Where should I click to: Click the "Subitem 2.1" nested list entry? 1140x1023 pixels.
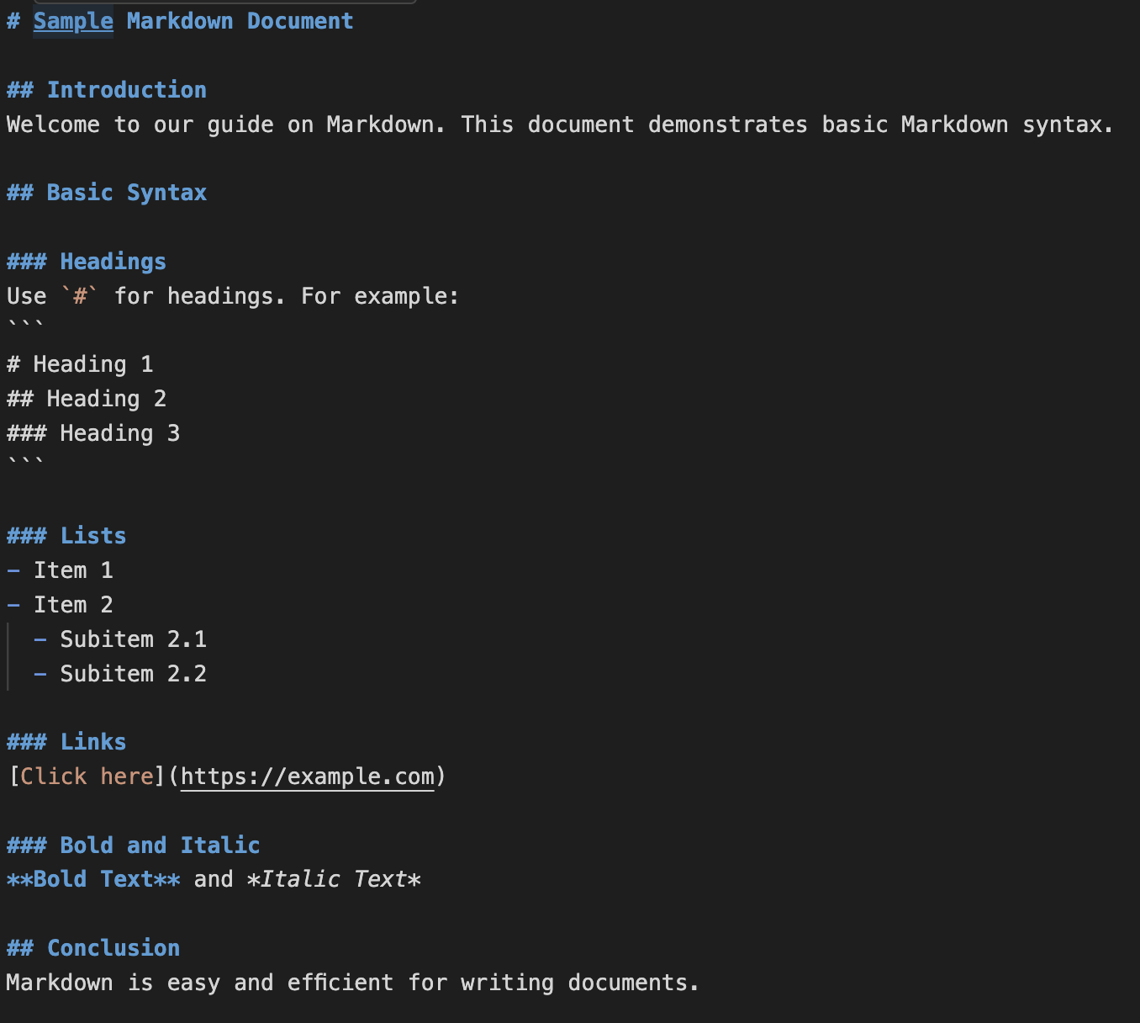pos(133,639)
